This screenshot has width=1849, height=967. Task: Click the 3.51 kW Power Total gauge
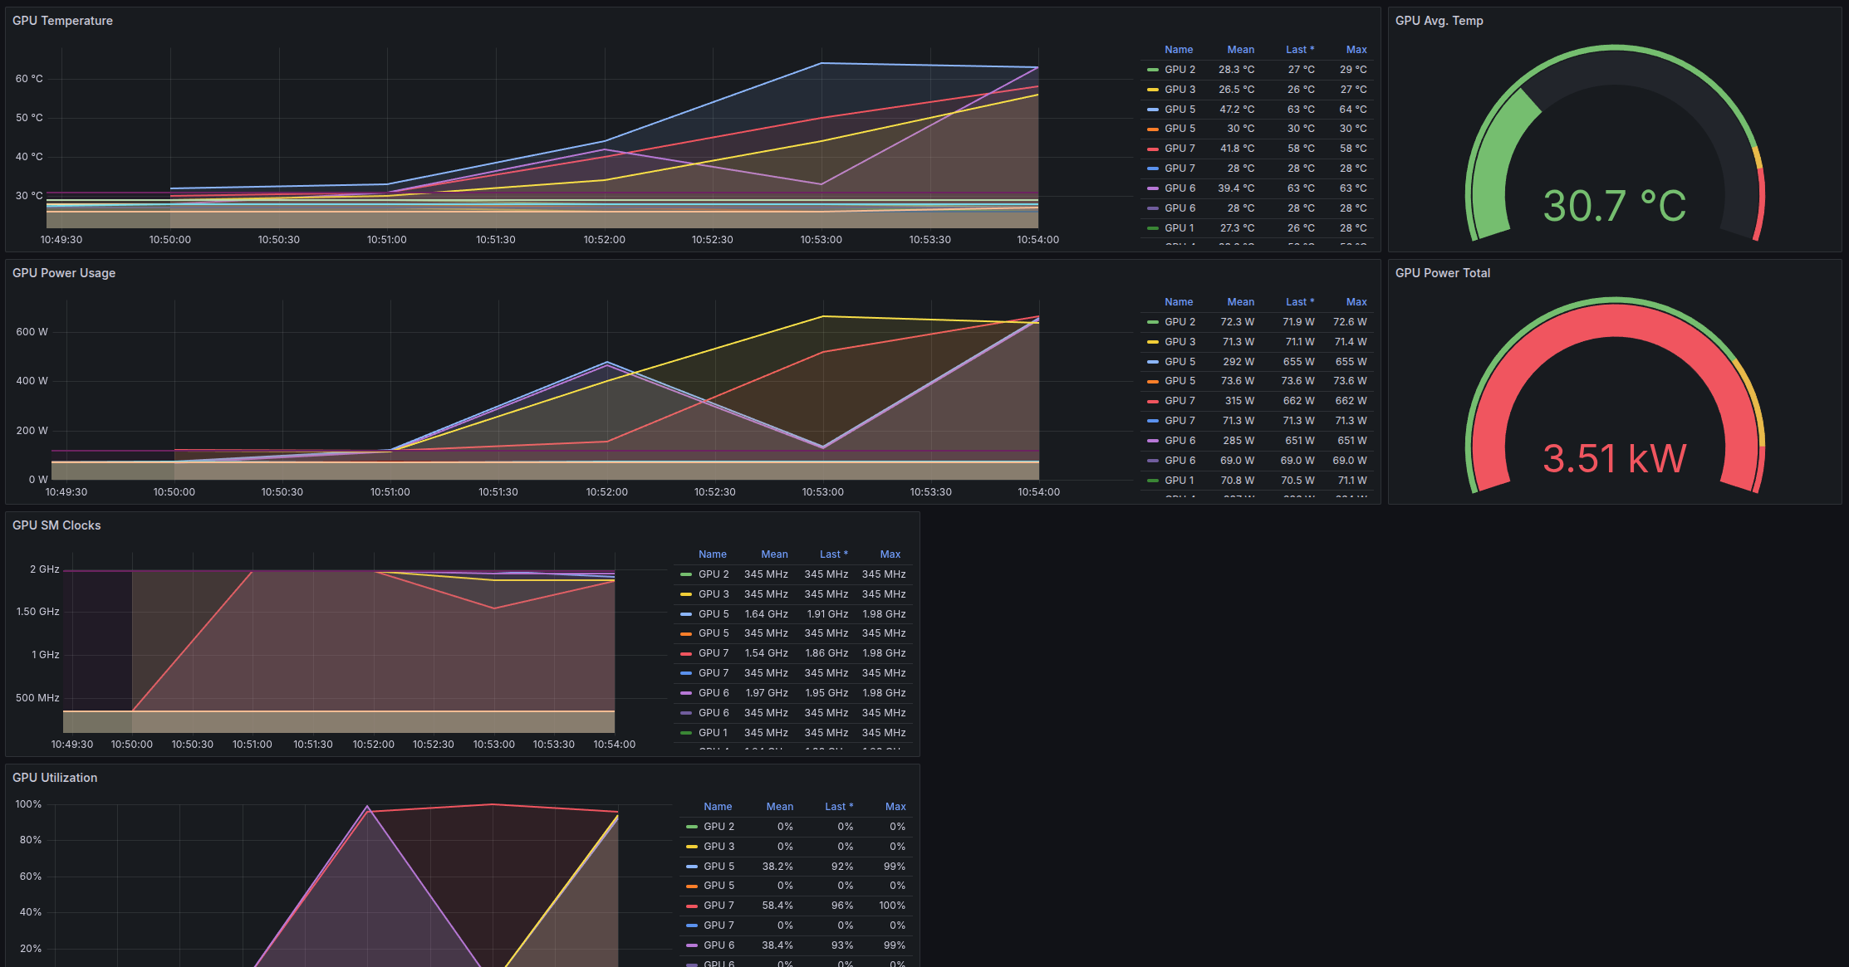tap(1615, 457)
